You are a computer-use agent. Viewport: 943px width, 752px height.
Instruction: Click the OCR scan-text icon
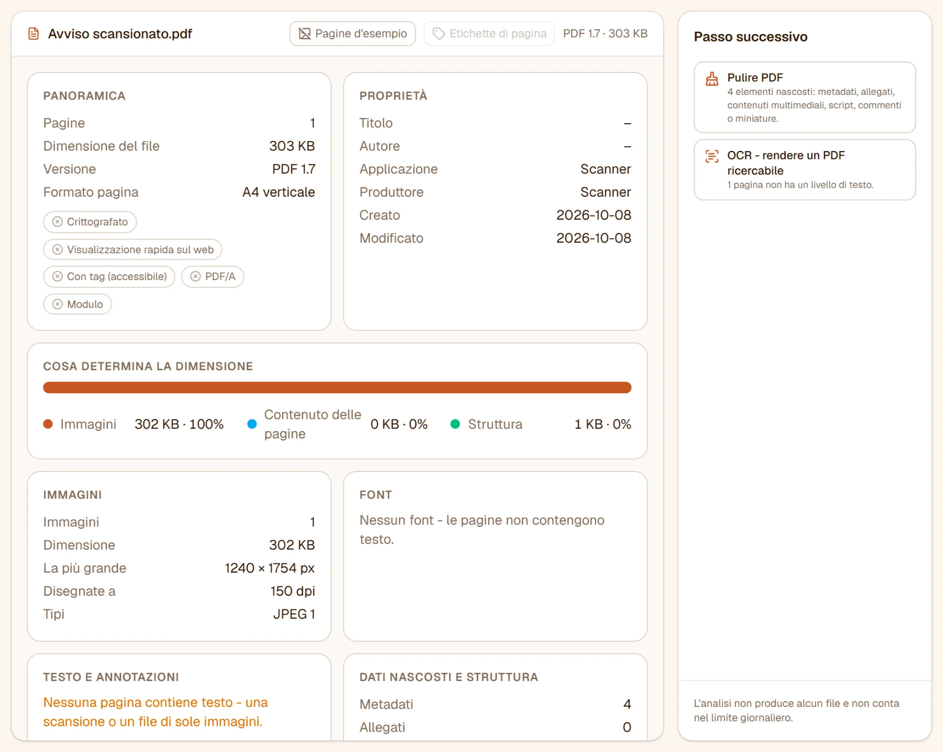(712, 156)
